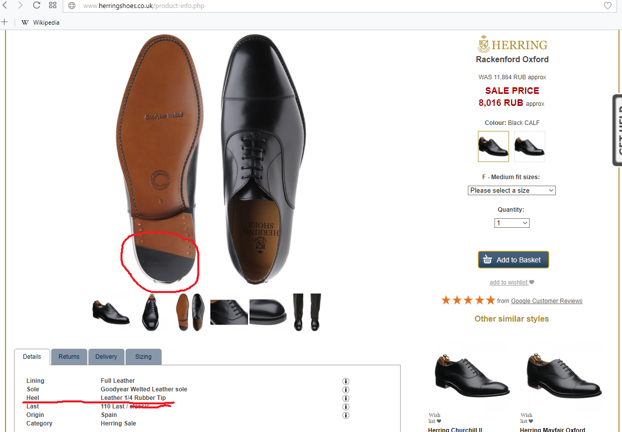
Task: Click the add bookmark plus icon
Action: click(5, 22)
